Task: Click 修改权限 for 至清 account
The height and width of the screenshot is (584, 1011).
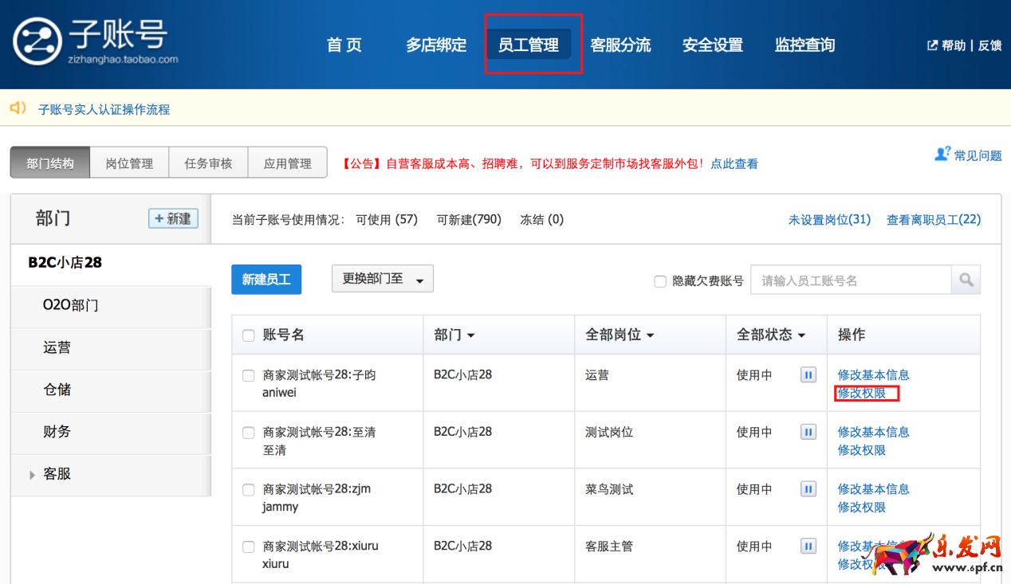Action: click(x=861, y=450)
